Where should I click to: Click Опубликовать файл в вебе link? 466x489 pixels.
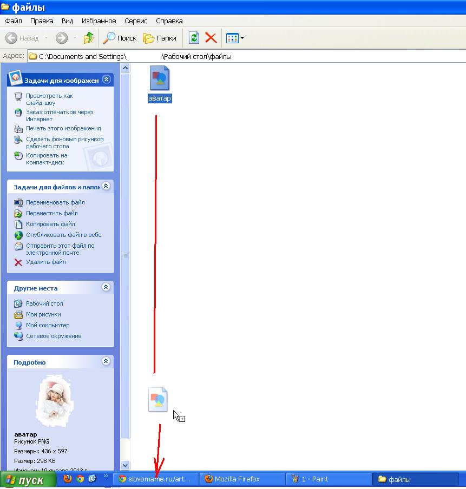[x=64, y=235]
